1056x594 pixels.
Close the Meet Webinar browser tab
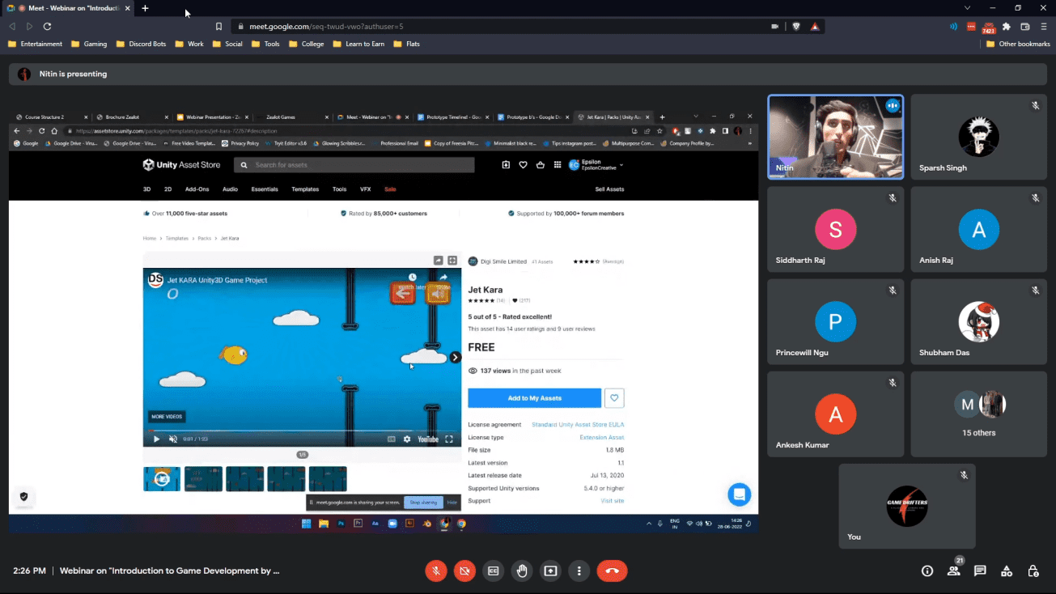click(127, 8)
